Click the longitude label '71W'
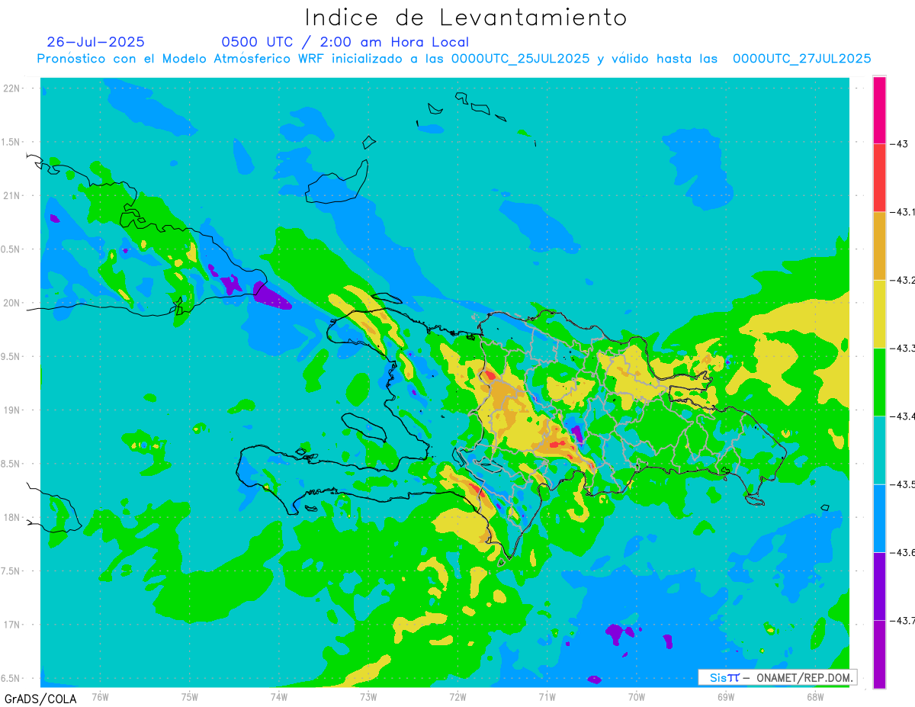This screenshot has width=915, height=707. (547, 696)
